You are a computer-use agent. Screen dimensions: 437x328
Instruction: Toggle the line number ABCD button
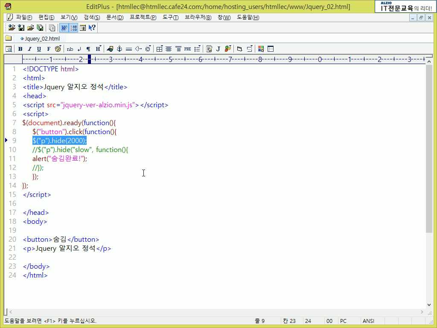tap(73, 28)
